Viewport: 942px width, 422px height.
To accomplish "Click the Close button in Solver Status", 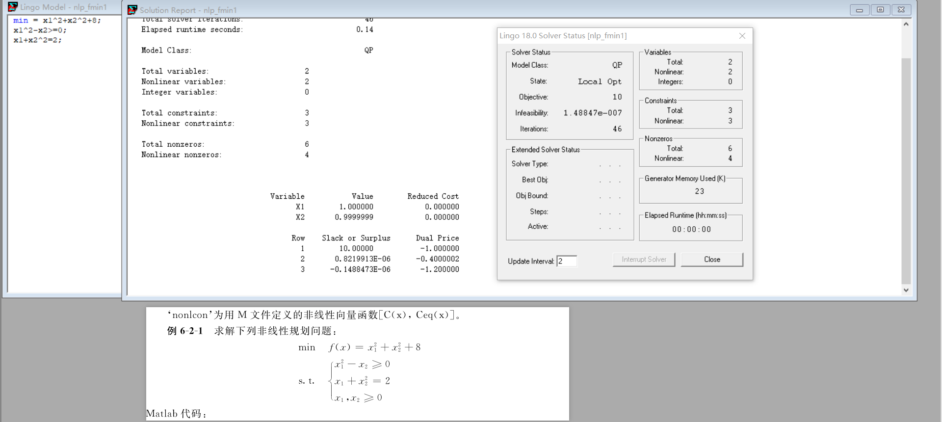I will pos(712,260).
